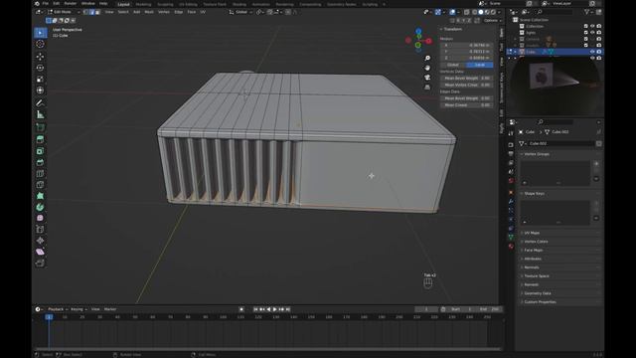Switch to the Modeling workspace tab
The image size is (636, 358).
[x=143, y=4]
